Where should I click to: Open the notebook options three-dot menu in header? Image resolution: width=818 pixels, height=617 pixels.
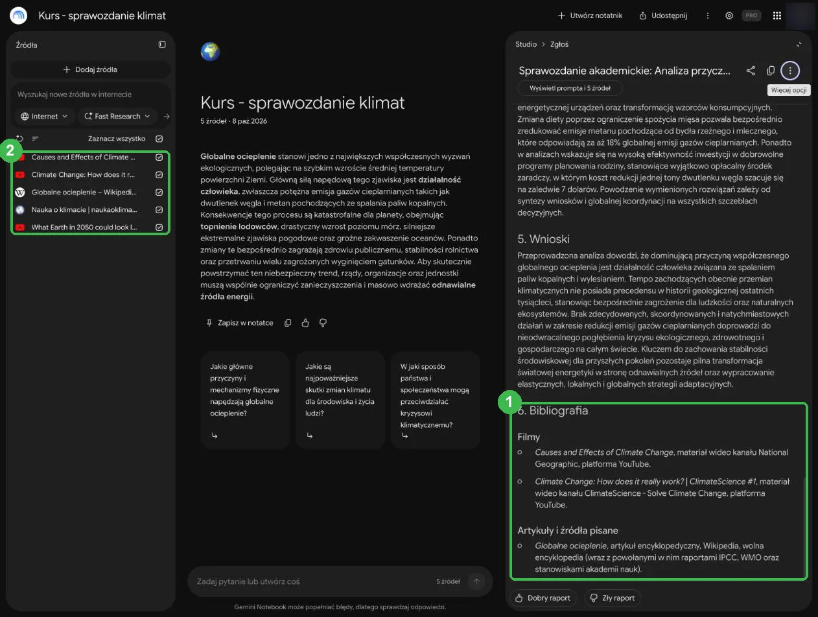pos(708,16)
